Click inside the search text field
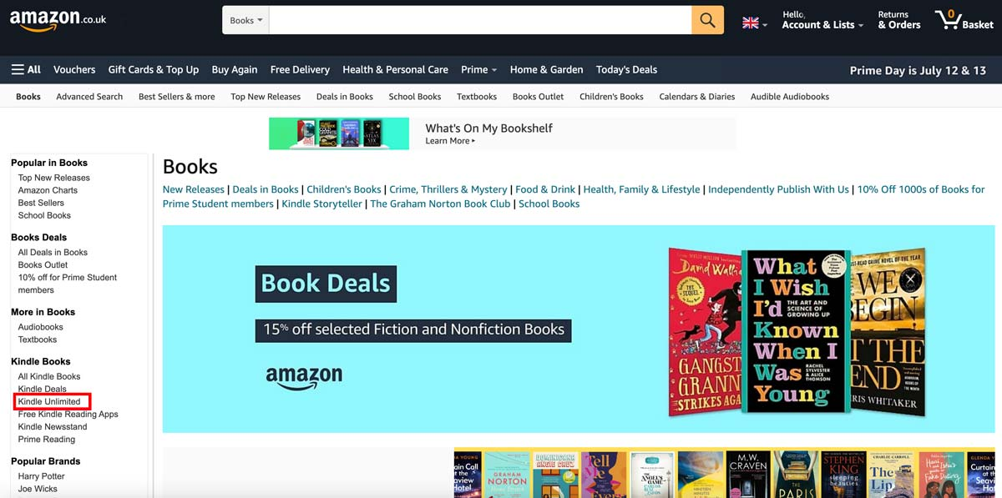Image resolution: width=1002 pixels, height=498 pixels. 480,20
